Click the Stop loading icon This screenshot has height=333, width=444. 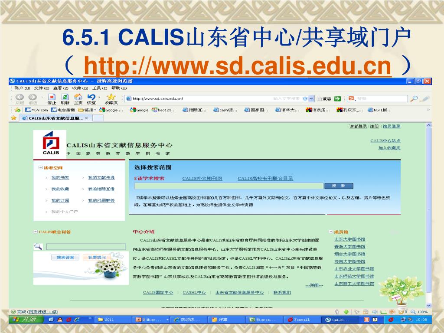52,97
